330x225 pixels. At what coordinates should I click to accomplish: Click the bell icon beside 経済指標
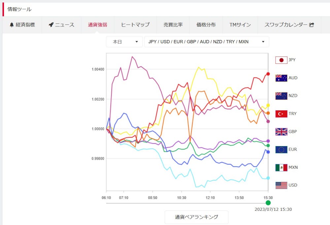point(12,25)
